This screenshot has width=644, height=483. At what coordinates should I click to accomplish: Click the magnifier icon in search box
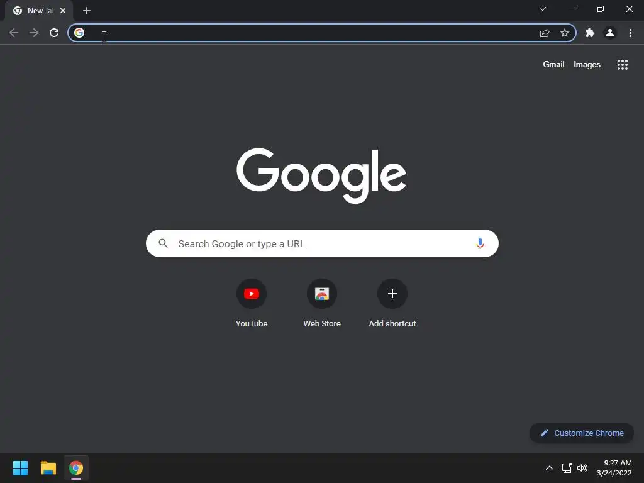tap(164, 243)
